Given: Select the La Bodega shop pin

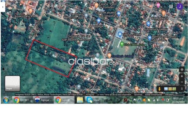Looking at the screenshot, I should (99, 21).
